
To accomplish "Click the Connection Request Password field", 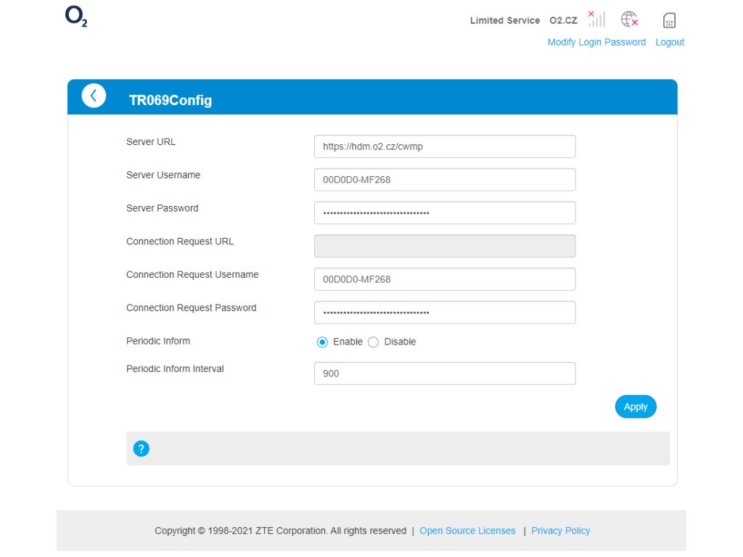I will [445, 312].
